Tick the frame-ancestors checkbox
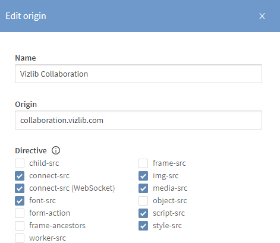Image resolution: width=280 pixels, height=243 pixels. (x=20, y=226)
